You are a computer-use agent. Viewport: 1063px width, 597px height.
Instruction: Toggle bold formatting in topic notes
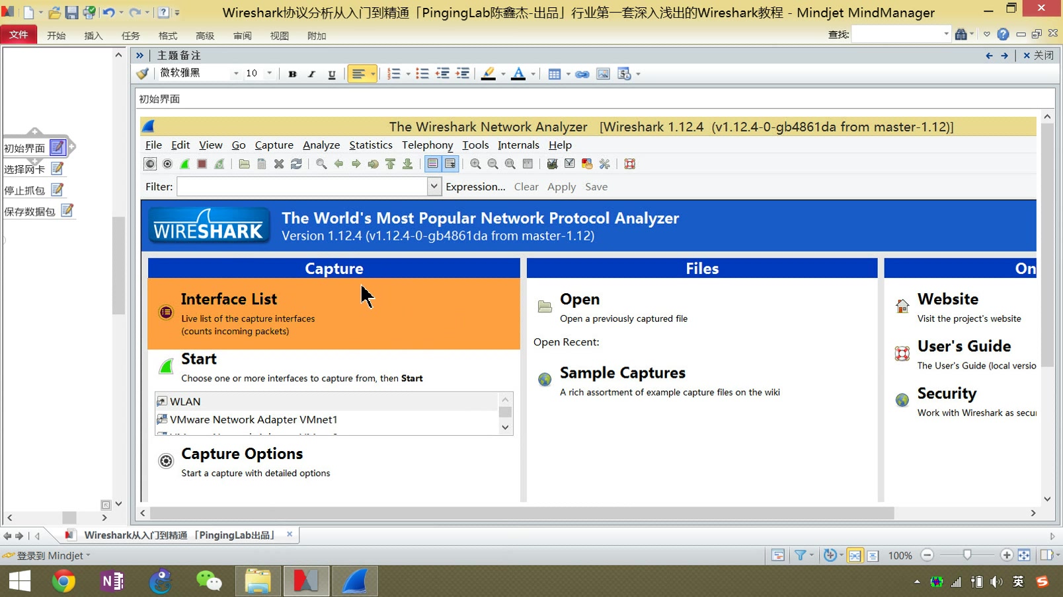tap(292, 74)
